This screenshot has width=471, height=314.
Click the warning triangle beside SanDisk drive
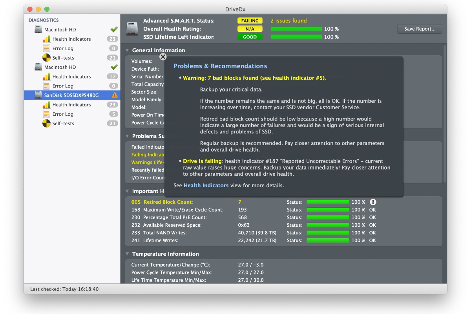[x=113, y=95]
